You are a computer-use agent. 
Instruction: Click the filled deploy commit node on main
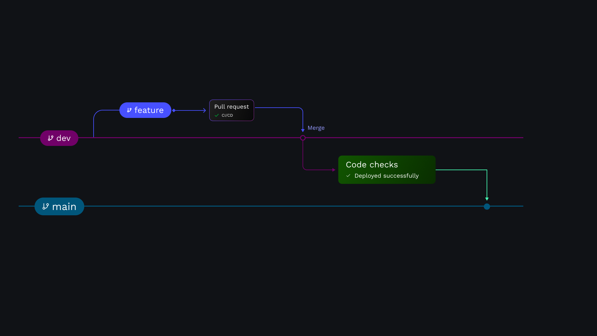click(x=487, y=207)
